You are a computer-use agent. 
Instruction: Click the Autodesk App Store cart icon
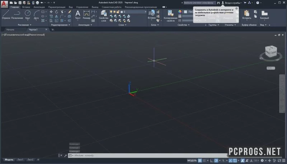[245, 3]
